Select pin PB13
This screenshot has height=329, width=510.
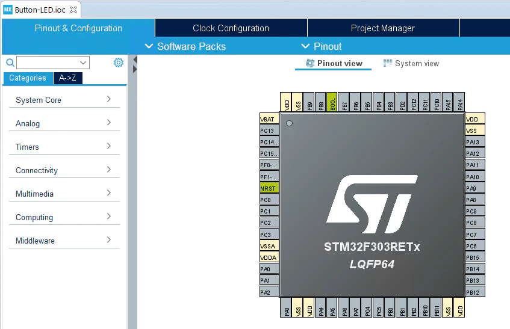point(475,280)
